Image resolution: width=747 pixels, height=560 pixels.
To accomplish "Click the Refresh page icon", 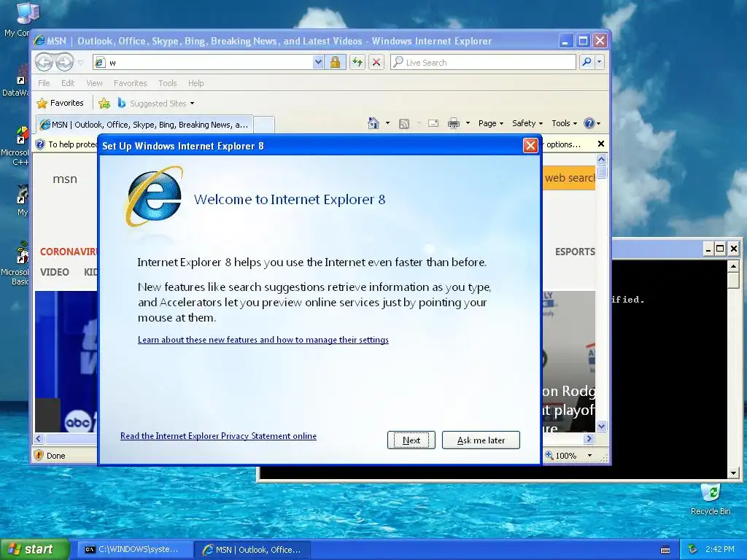I will [x=357, y=63].
